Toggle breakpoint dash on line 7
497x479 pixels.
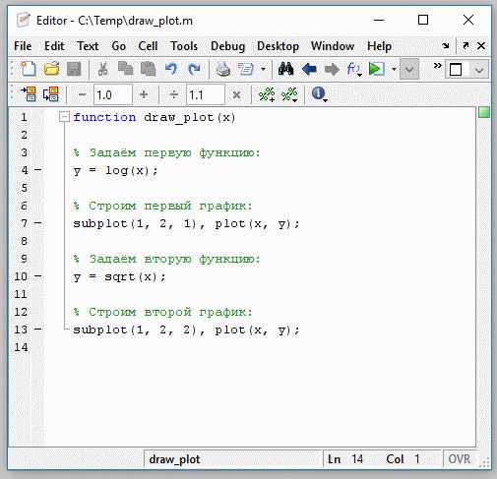tap(38, 223)
